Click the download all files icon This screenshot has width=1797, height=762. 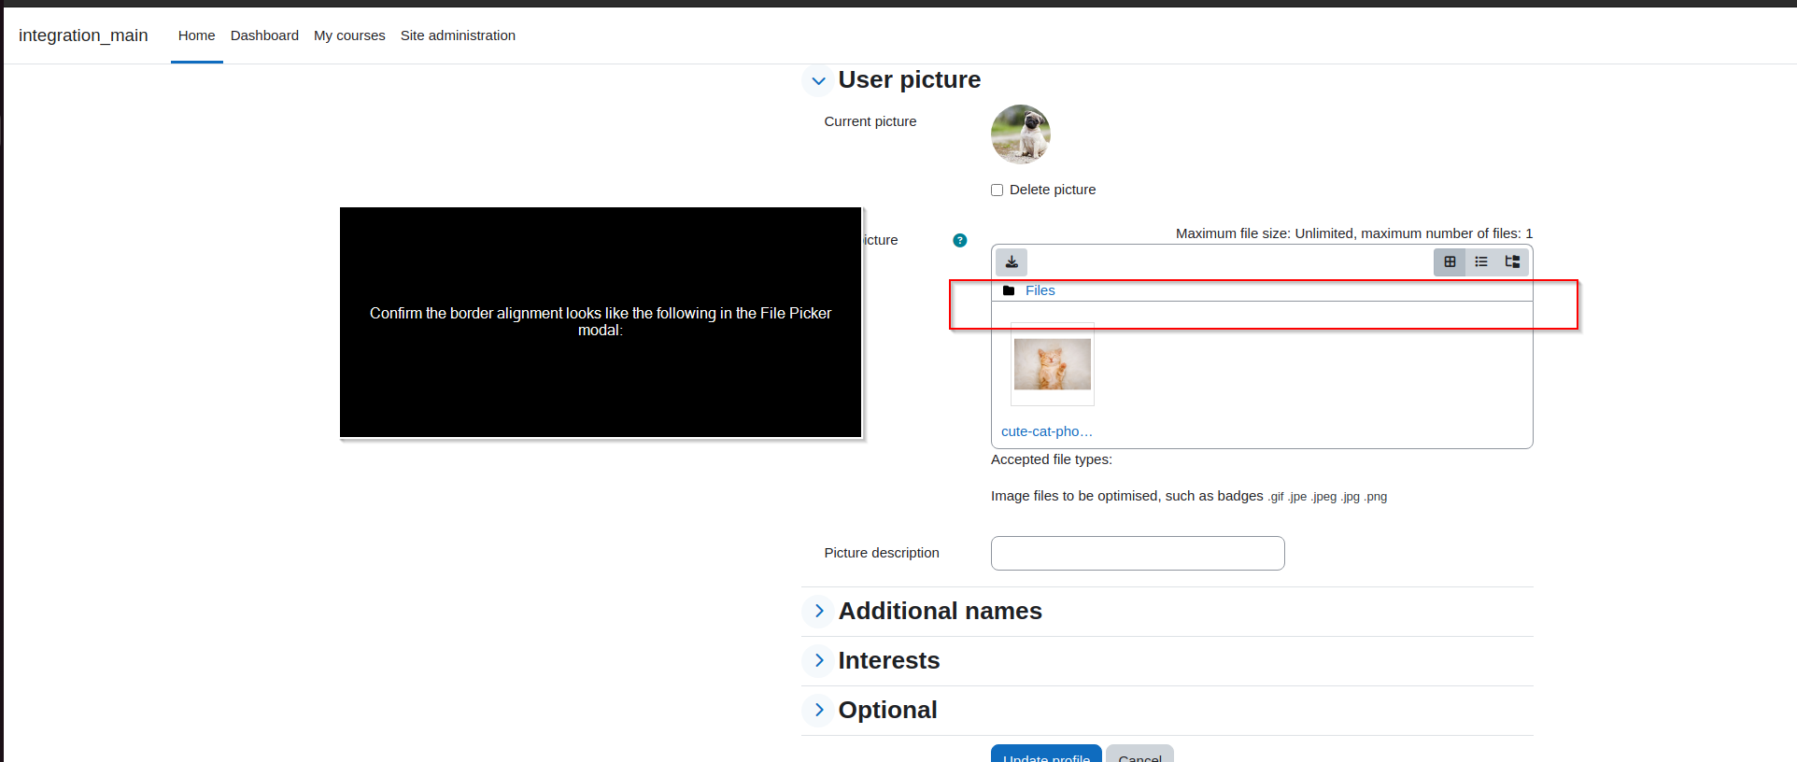pyautogui.click(x=1012, y=261)
